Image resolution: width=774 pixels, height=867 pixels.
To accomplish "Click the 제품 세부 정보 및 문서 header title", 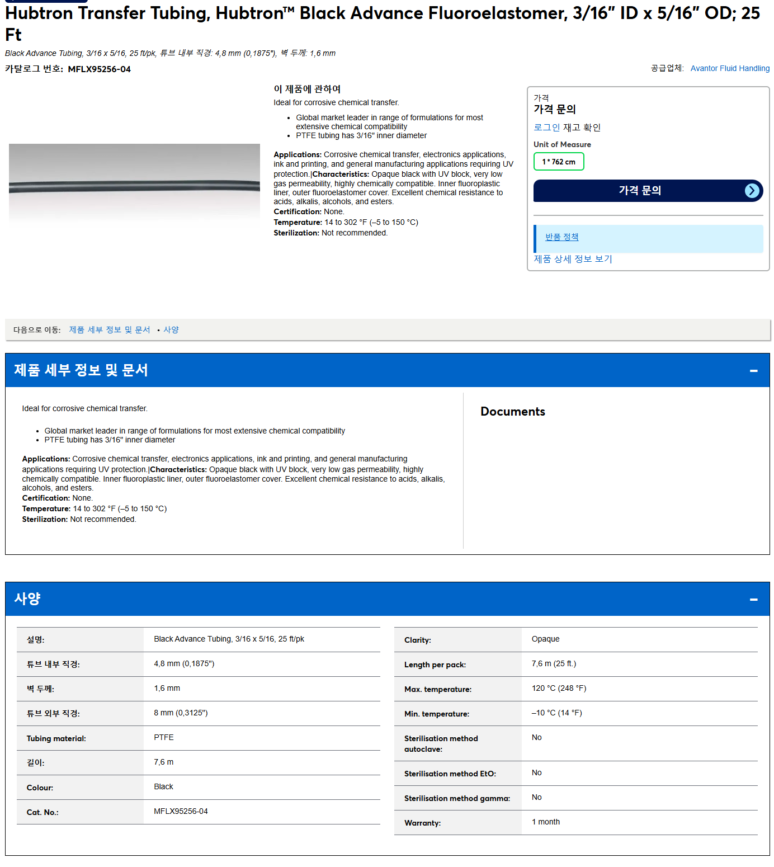I will (81, 370).
